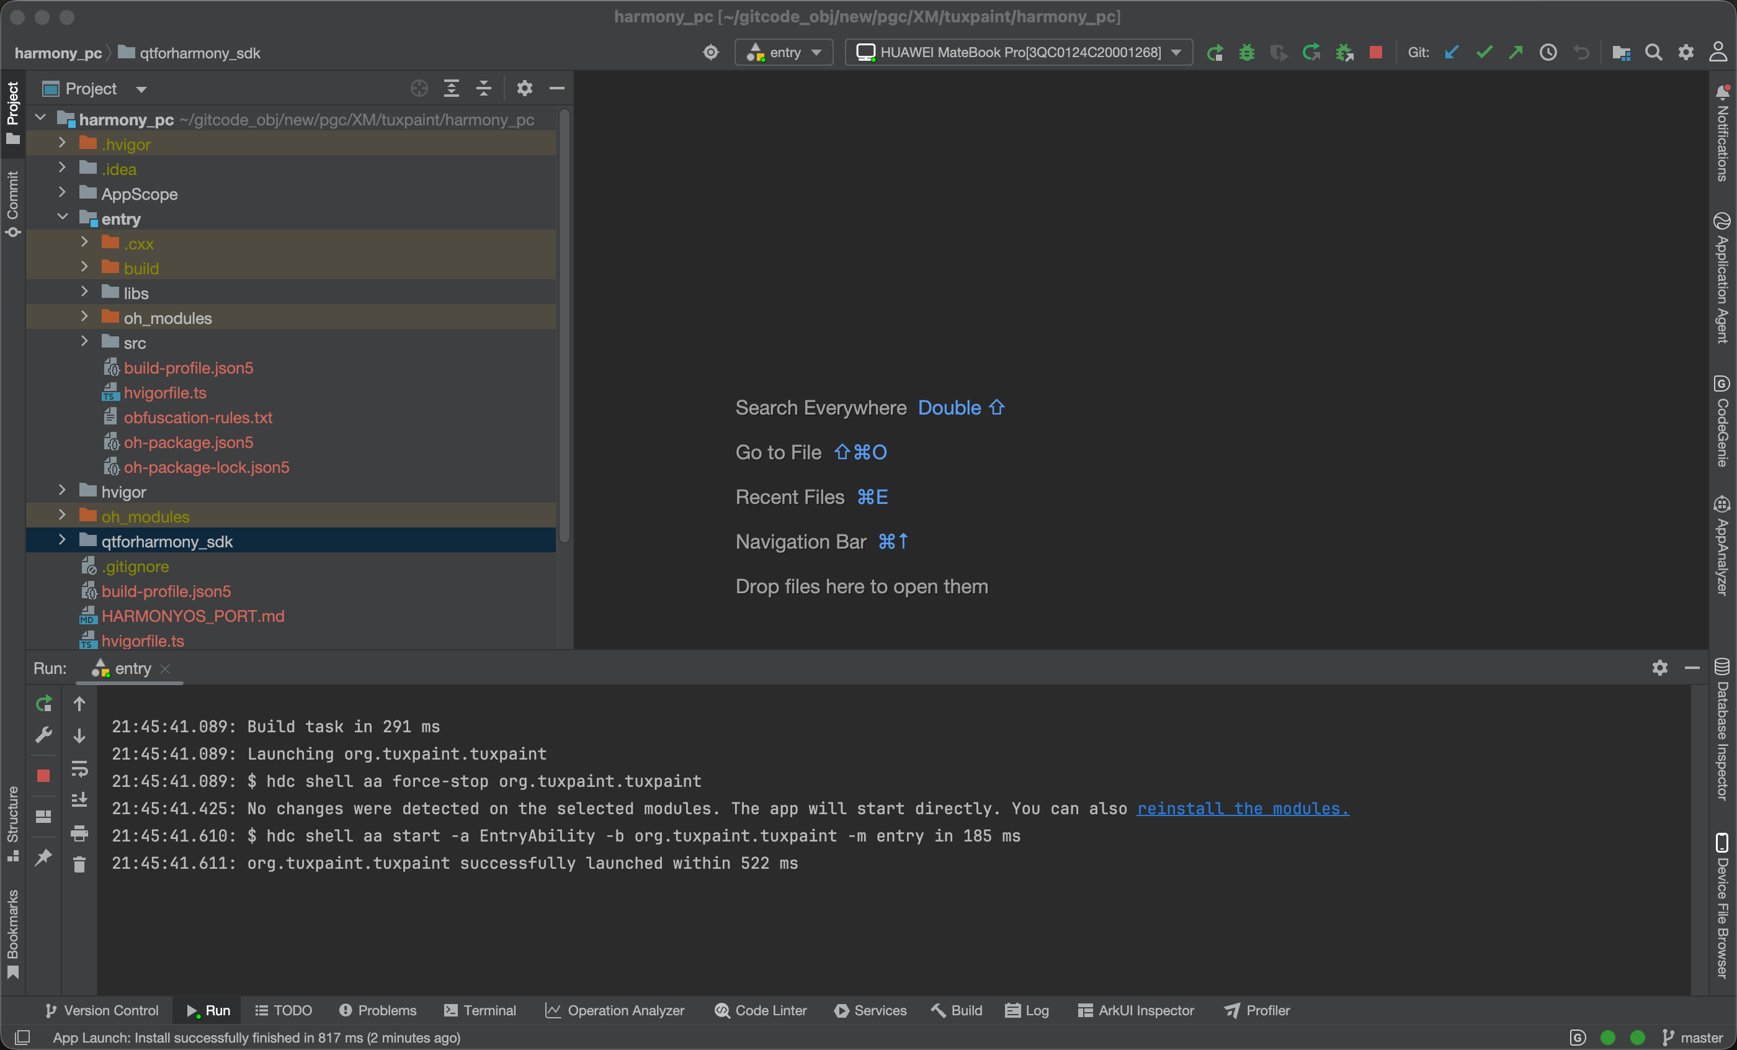Open user account icon in top right

(1718, 52)
